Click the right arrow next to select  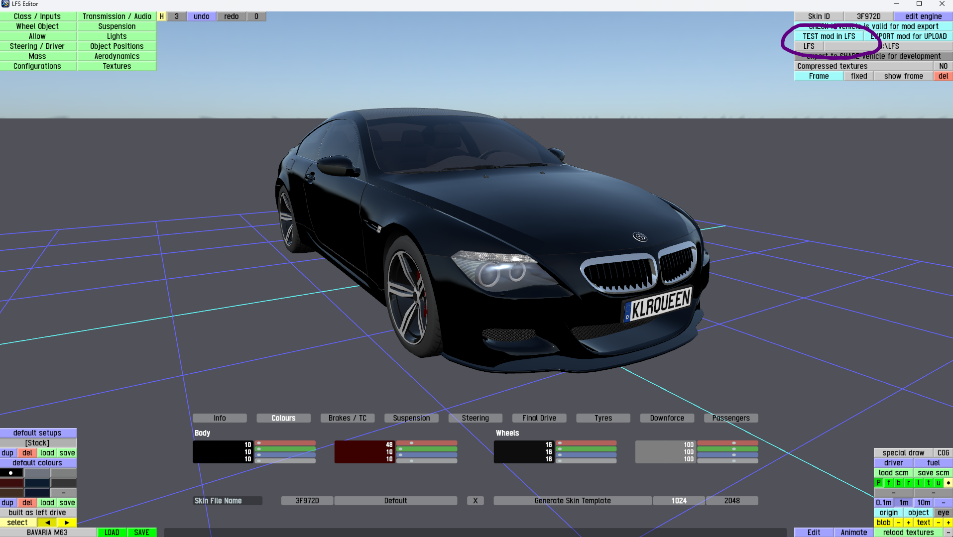point(67,523)
